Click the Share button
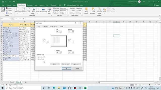The image size is (161, 90). pyautogui.click(x=156, y=5)
